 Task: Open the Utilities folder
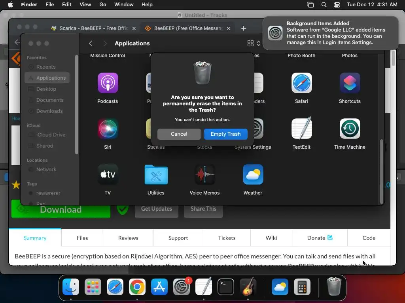point(156,174)
